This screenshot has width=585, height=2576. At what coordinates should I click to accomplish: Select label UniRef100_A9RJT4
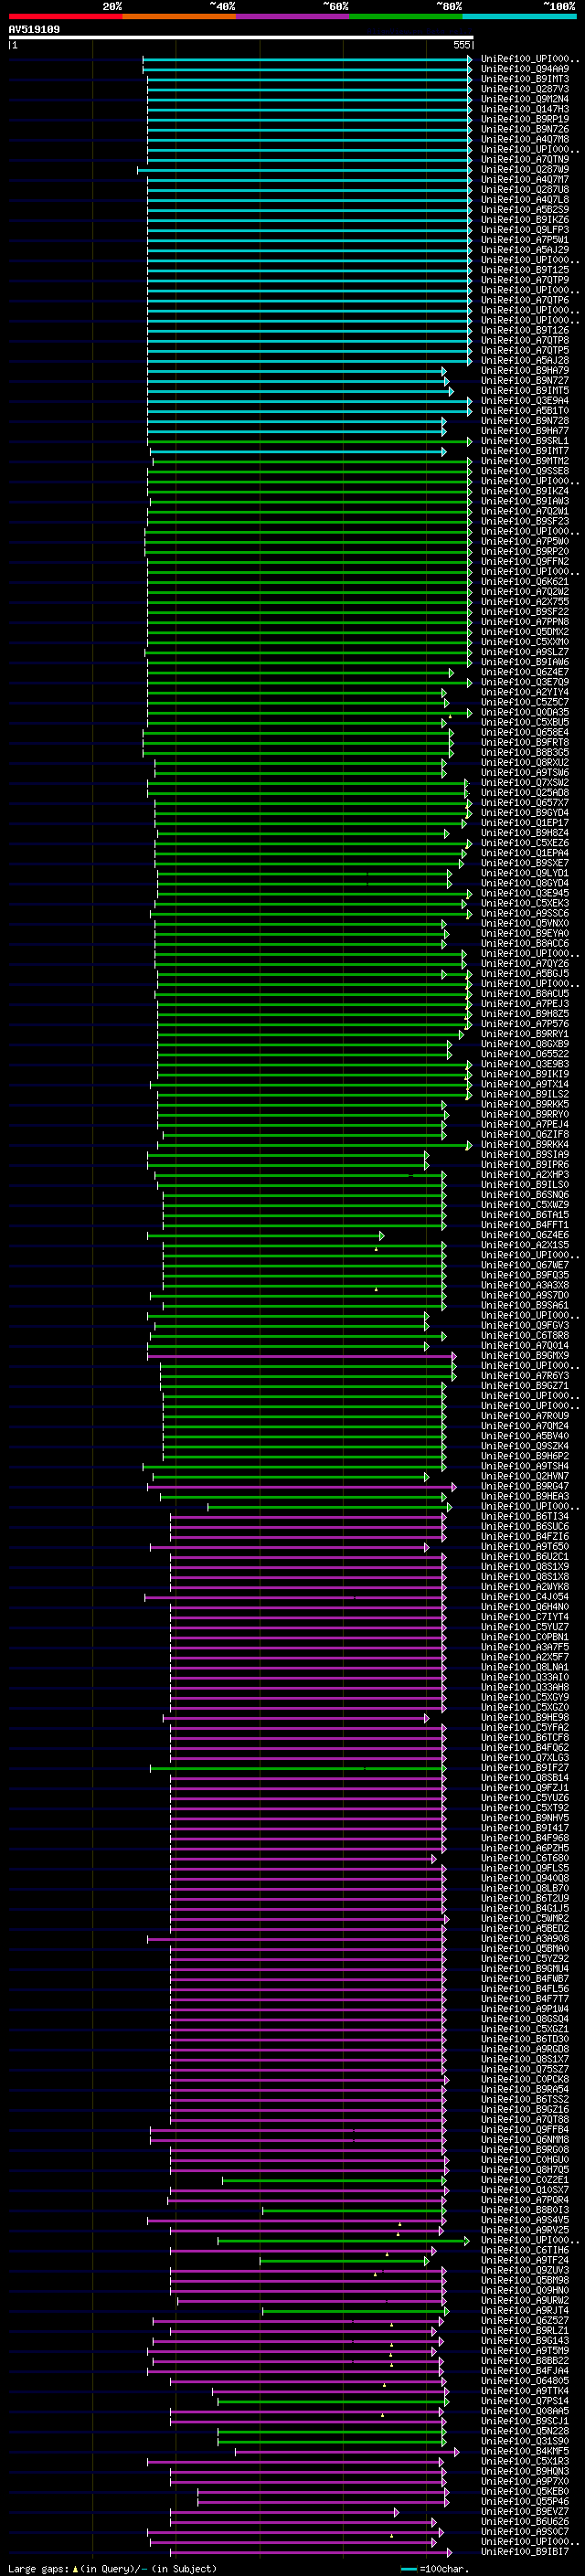(x=525, y=2310)
